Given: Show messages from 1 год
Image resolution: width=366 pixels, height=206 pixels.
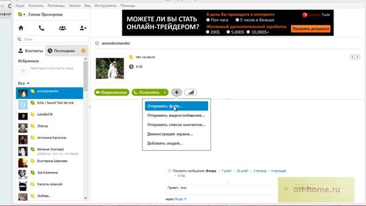Looking at the screenshot, I should tap(181, 176).
